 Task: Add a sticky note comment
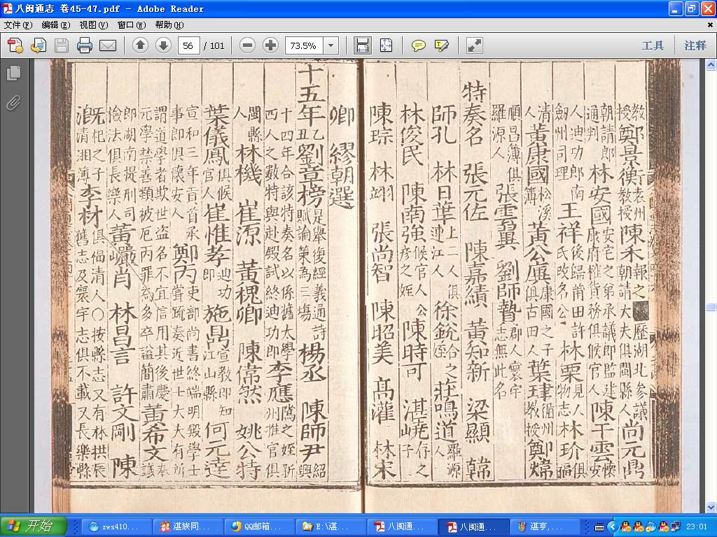tap(418, 45)
